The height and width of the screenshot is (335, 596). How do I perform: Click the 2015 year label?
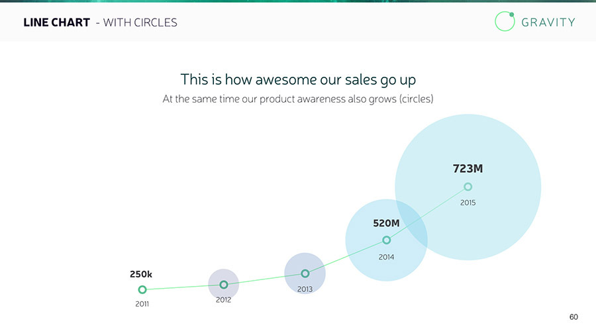(468, 203)
